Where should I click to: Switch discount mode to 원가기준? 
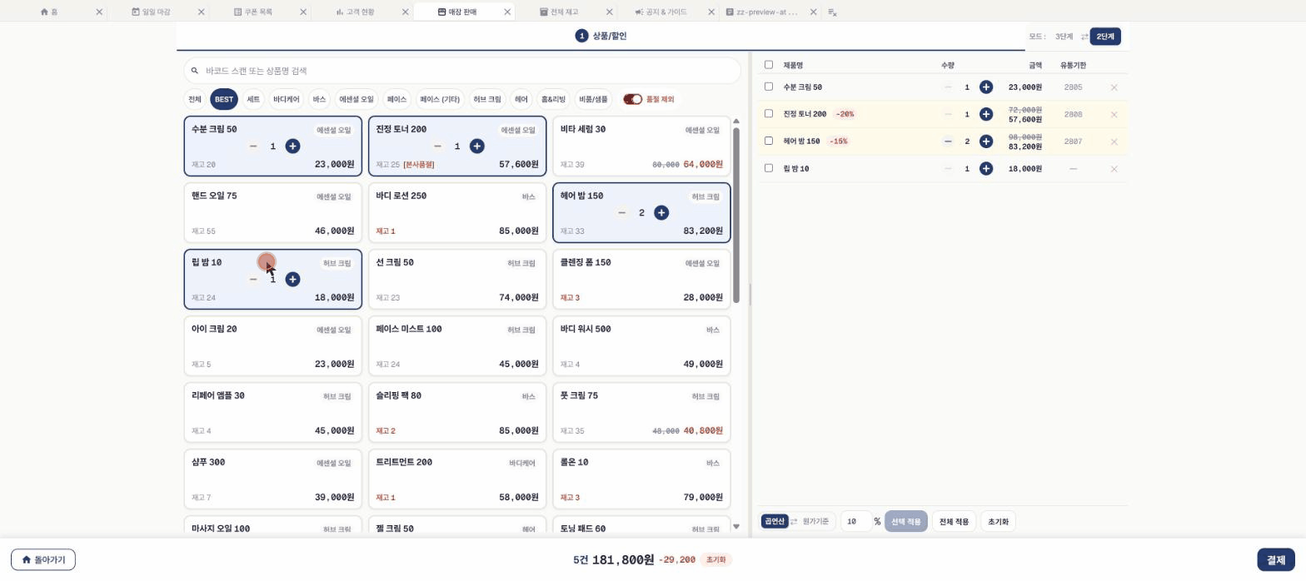(815, 522)
